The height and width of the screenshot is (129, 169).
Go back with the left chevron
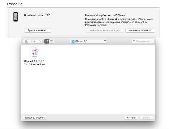point(35,41)
